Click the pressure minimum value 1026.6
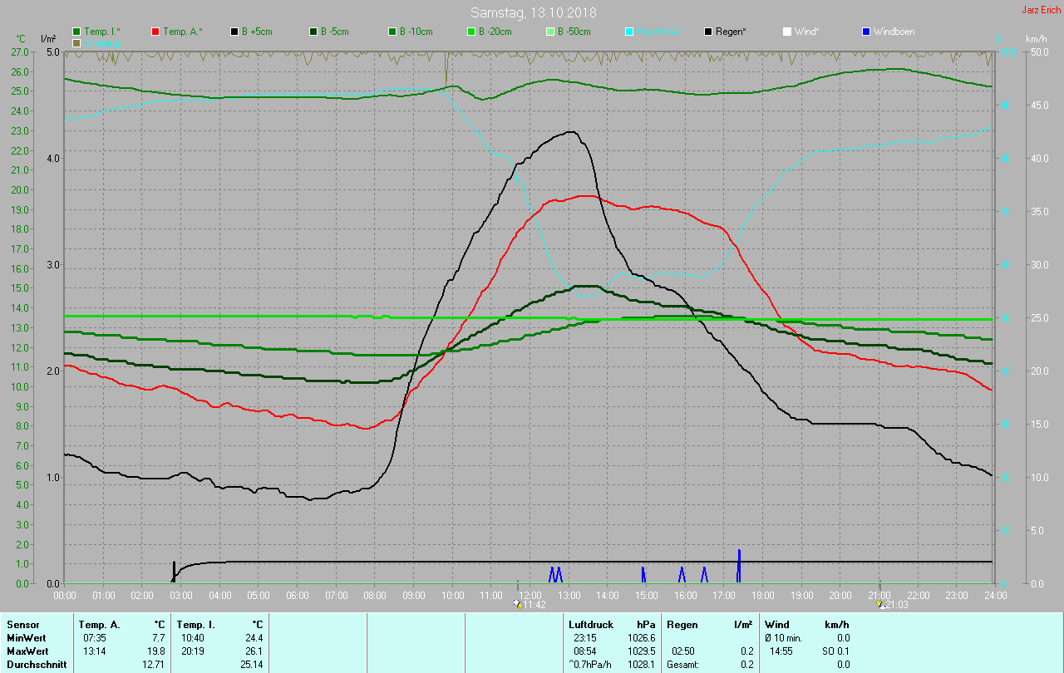Image resolution: width=1064 pixels, height=673 pixels. coord(641,638)
